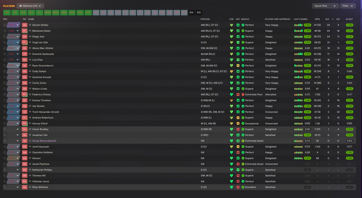This screenshot has height=198, width=362.
Task: Open the Filter dropdown
Action: [348, 6]
